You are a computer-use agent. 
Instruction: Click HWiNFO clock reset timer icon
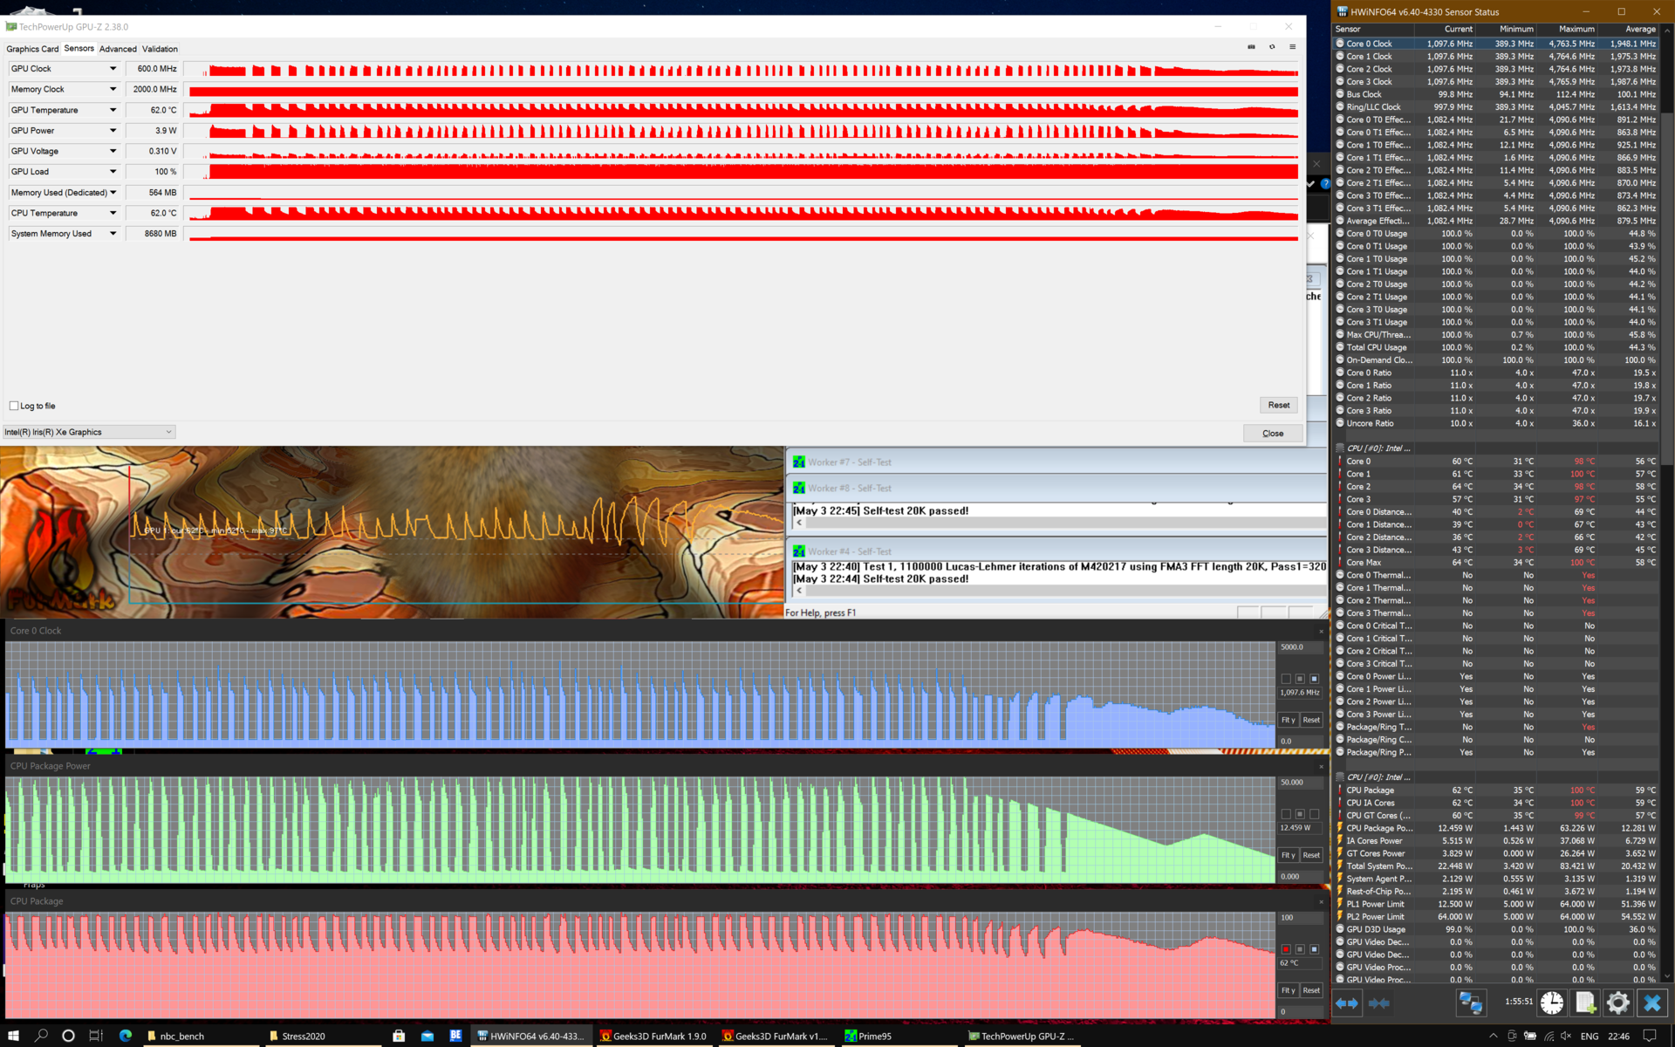pos(1551,1003)
